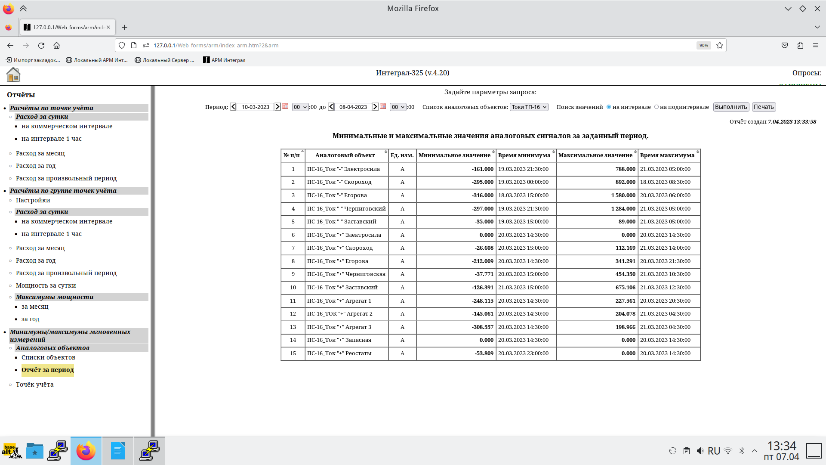The image size is (826, 465).
Task: Open Интеграл-325 (v.4.20) link
Action: pos(413,73)
